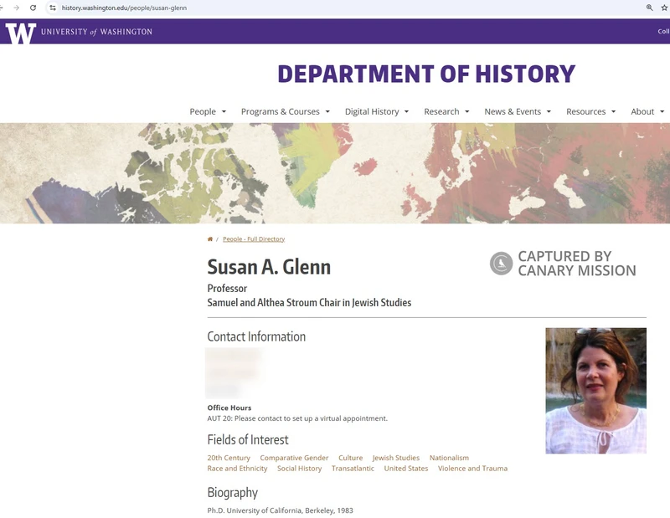Click the Fields of Interest heading
The width and height of the screenshot is (670, 518).
click(248, 439)
